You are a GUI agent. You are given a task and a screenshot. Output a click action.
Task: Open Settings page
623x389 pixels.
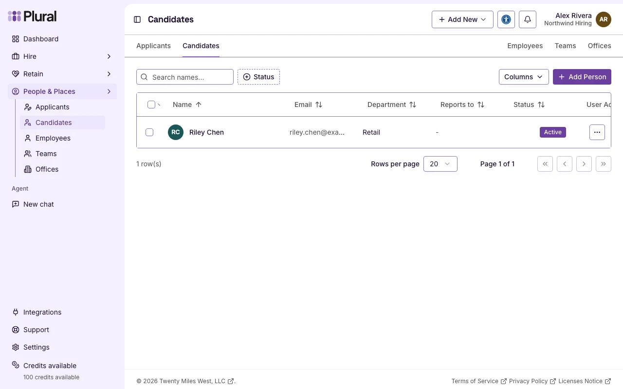click(x=62, y=347)
